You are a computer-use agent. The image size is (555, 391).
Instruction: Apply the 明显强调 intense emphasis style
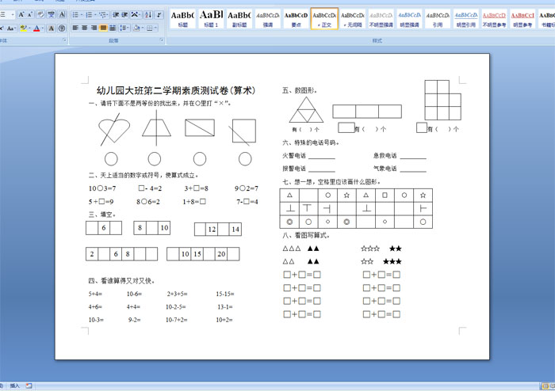coord(409,19)
